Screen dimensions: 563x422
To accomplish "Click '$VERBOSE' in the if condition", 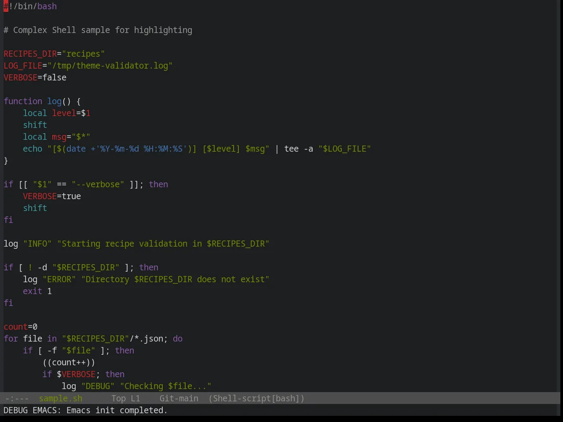I will (76, 374).
